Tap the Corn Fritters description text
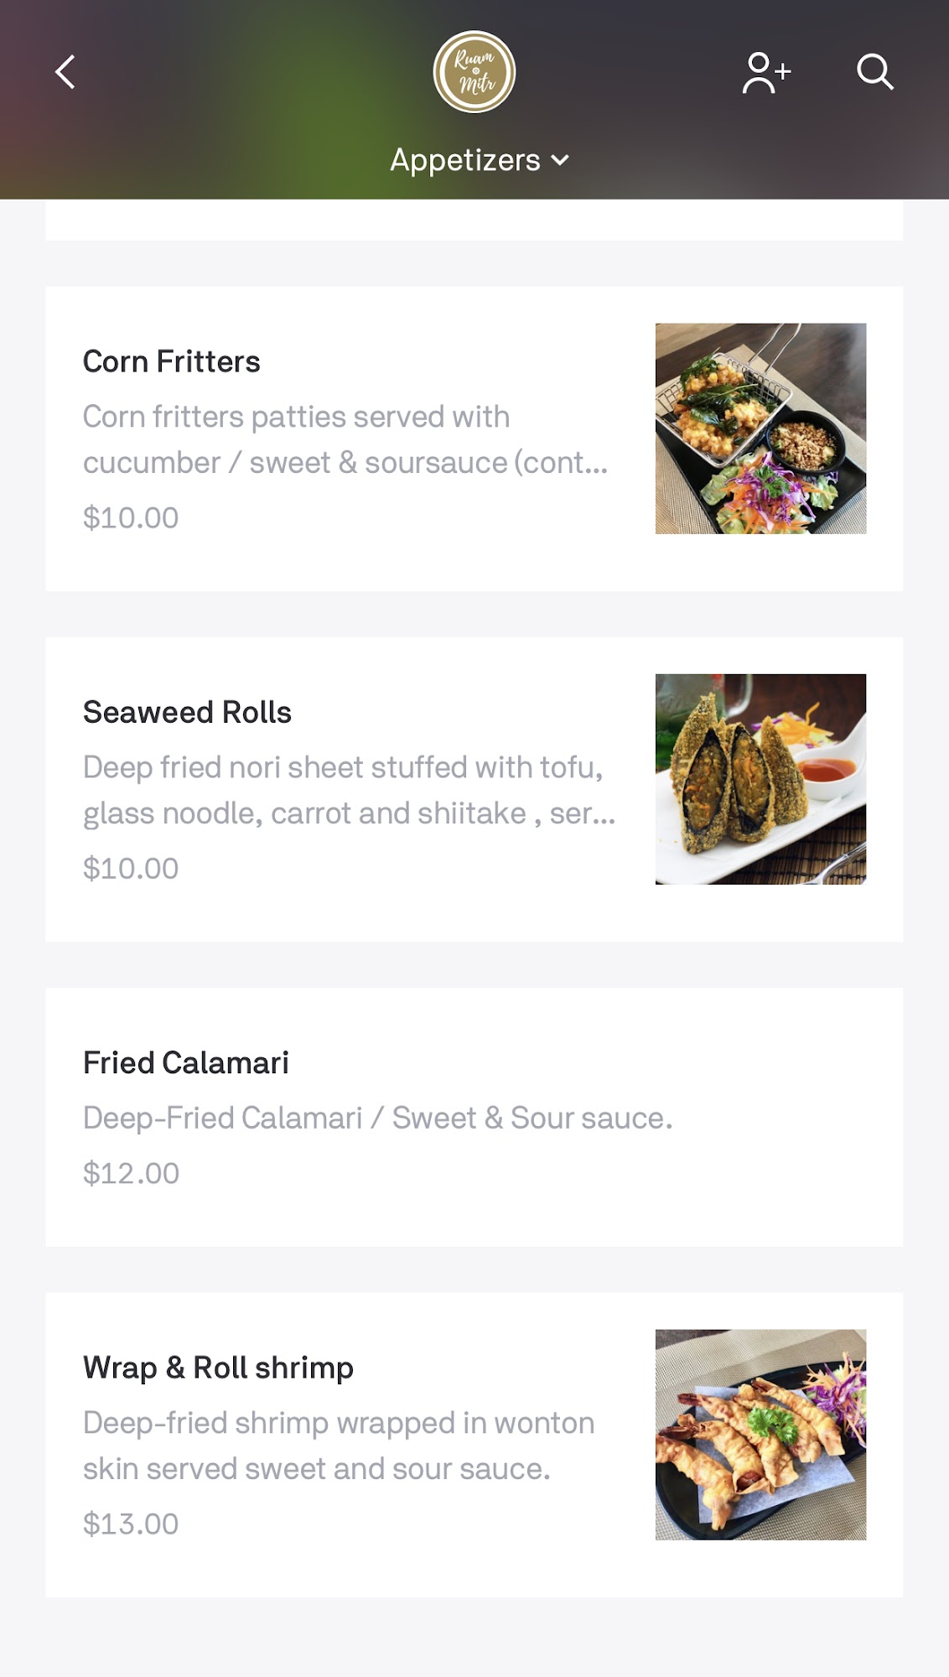The width and height of the screenshot is (949, 1677). coord(345,439)
